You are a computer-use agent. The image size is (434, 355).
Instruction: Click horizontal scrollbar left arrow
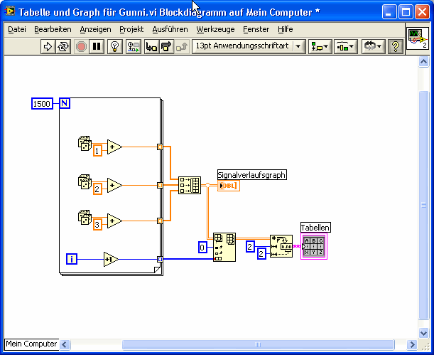(65, 344)
